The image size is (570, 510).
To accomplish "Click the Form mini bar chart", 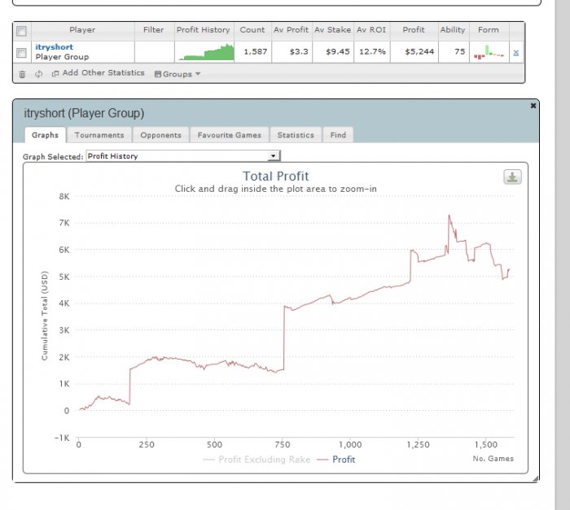I will tap(489, 52).
